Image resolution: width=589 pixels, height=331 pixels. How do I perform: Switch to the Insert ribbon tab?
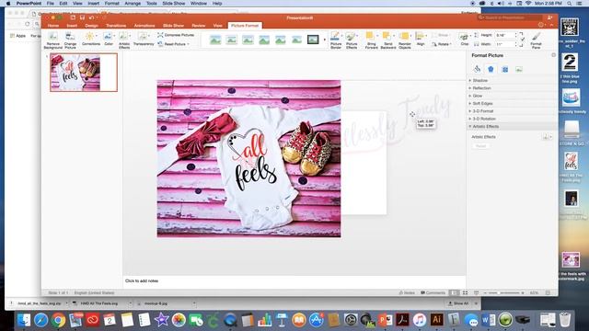coord(72,26)
